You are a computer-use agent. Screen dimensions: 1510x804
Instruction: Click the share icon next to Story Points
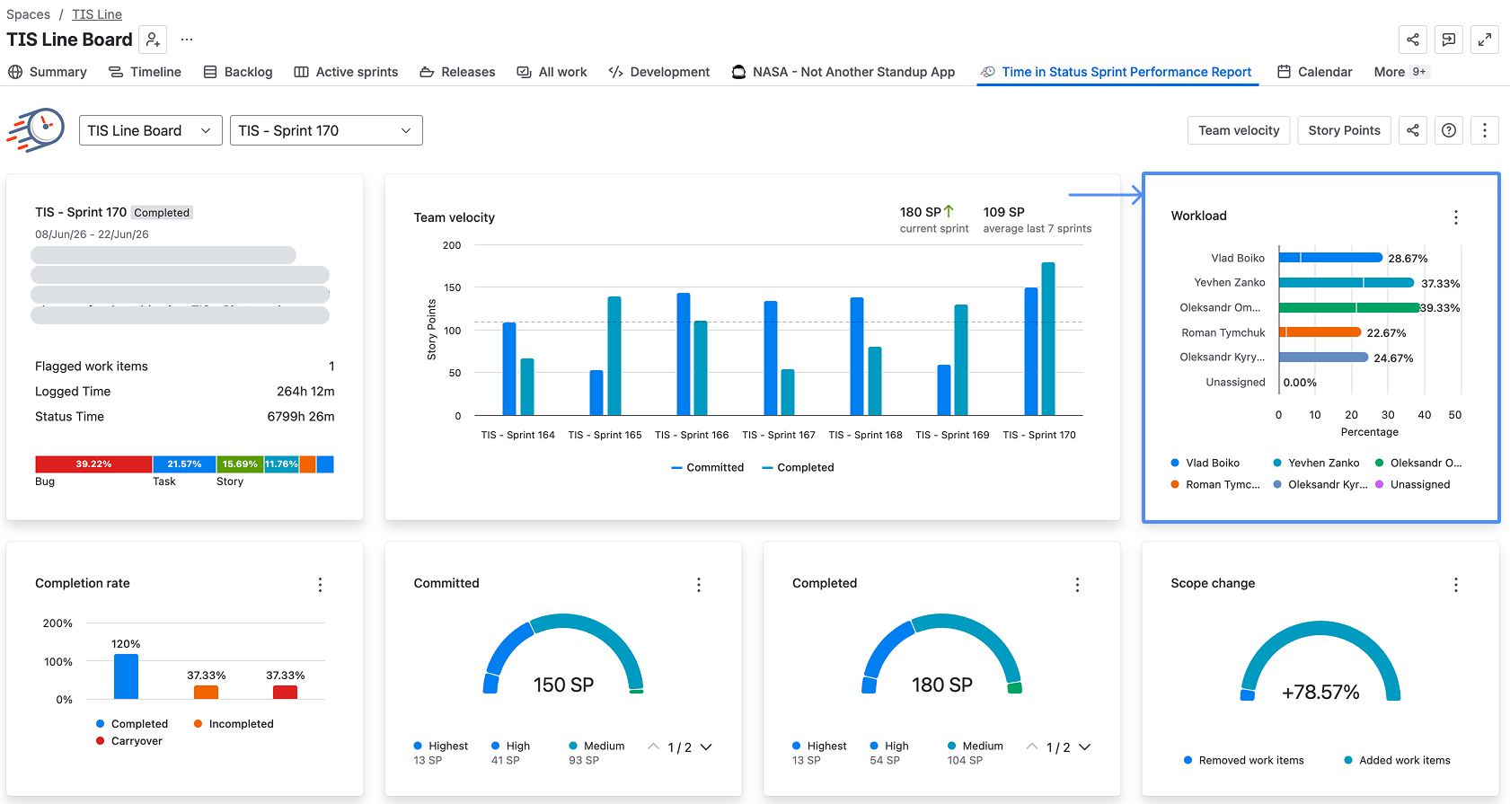point(1413,130)
